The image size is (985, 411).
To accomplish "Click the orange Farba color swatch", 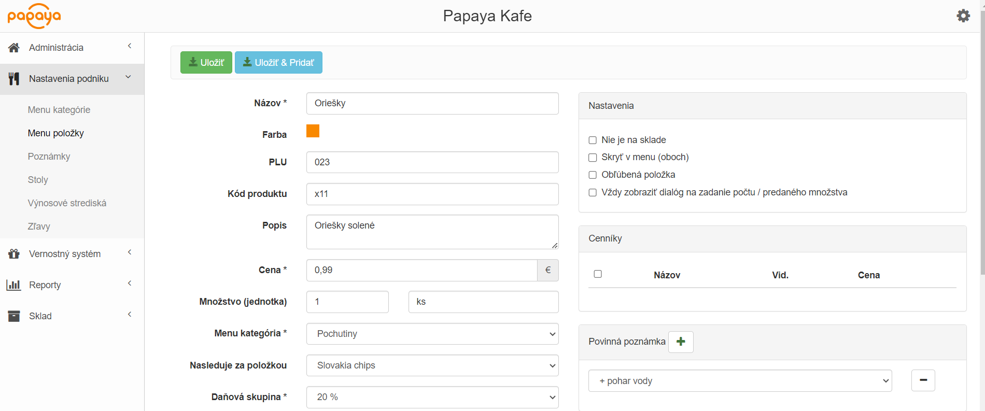I will coord(313,131).
